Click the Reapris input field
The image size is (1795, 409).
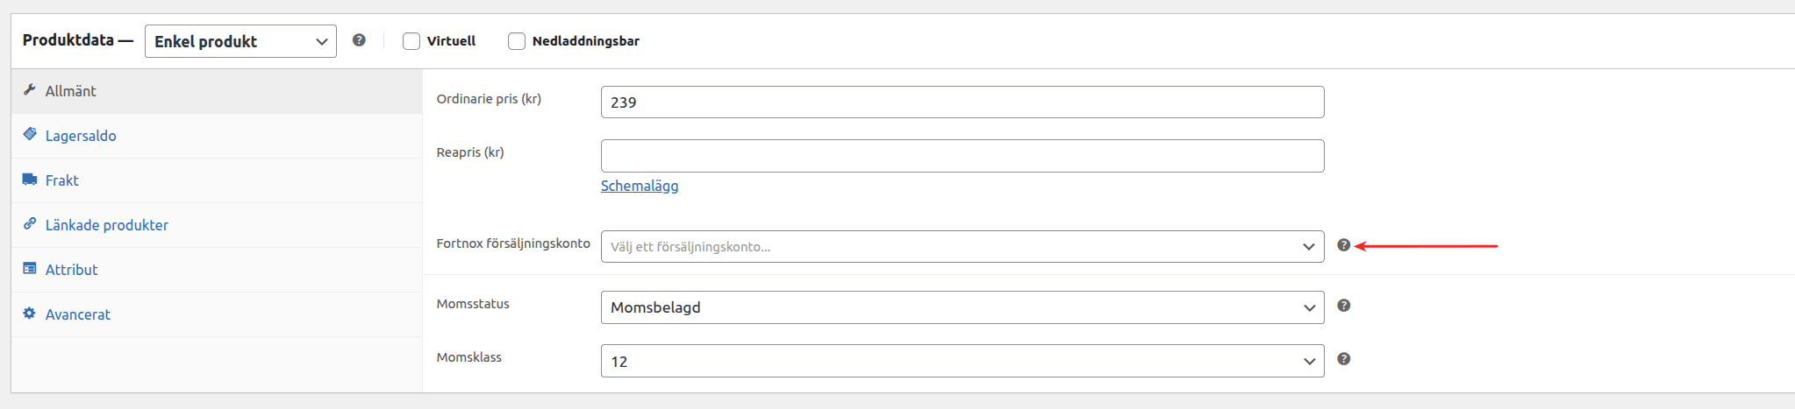coord(962,156)
